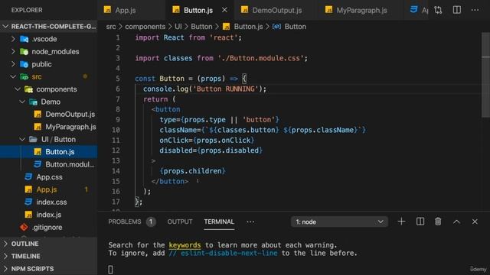Click the UI breadcrumb
The image size is (490, 275).
pos(178,27)
